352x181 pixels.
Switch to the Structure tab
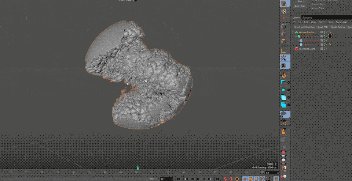pos(307,18)
